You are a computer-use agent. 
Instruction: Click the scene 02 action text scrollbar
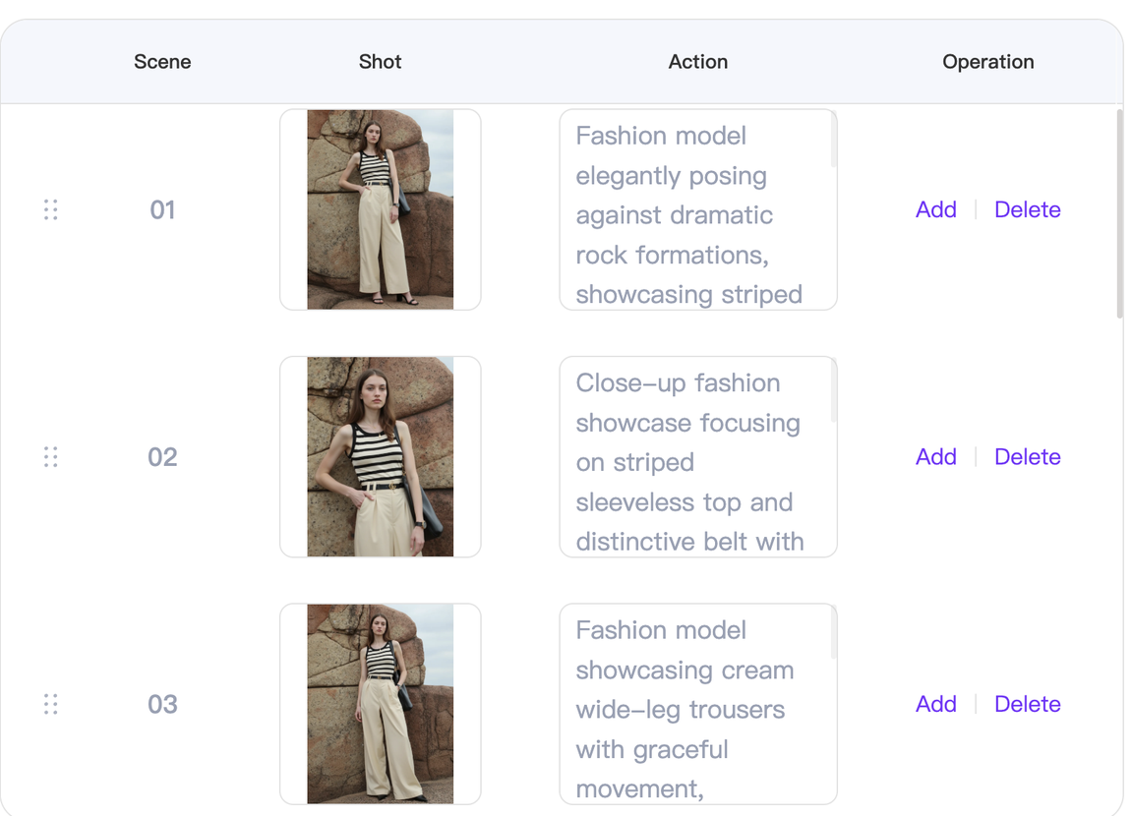point(833,390)
